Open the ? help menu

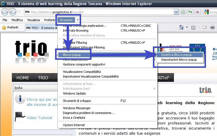[78, 20]
